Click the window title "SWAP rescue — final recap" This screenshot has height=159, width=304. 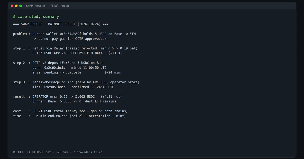(x=47, y=6)
